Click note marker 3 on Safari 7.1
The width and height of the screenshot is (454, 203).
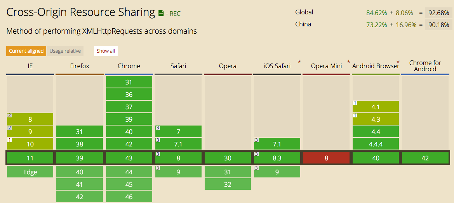158,140
